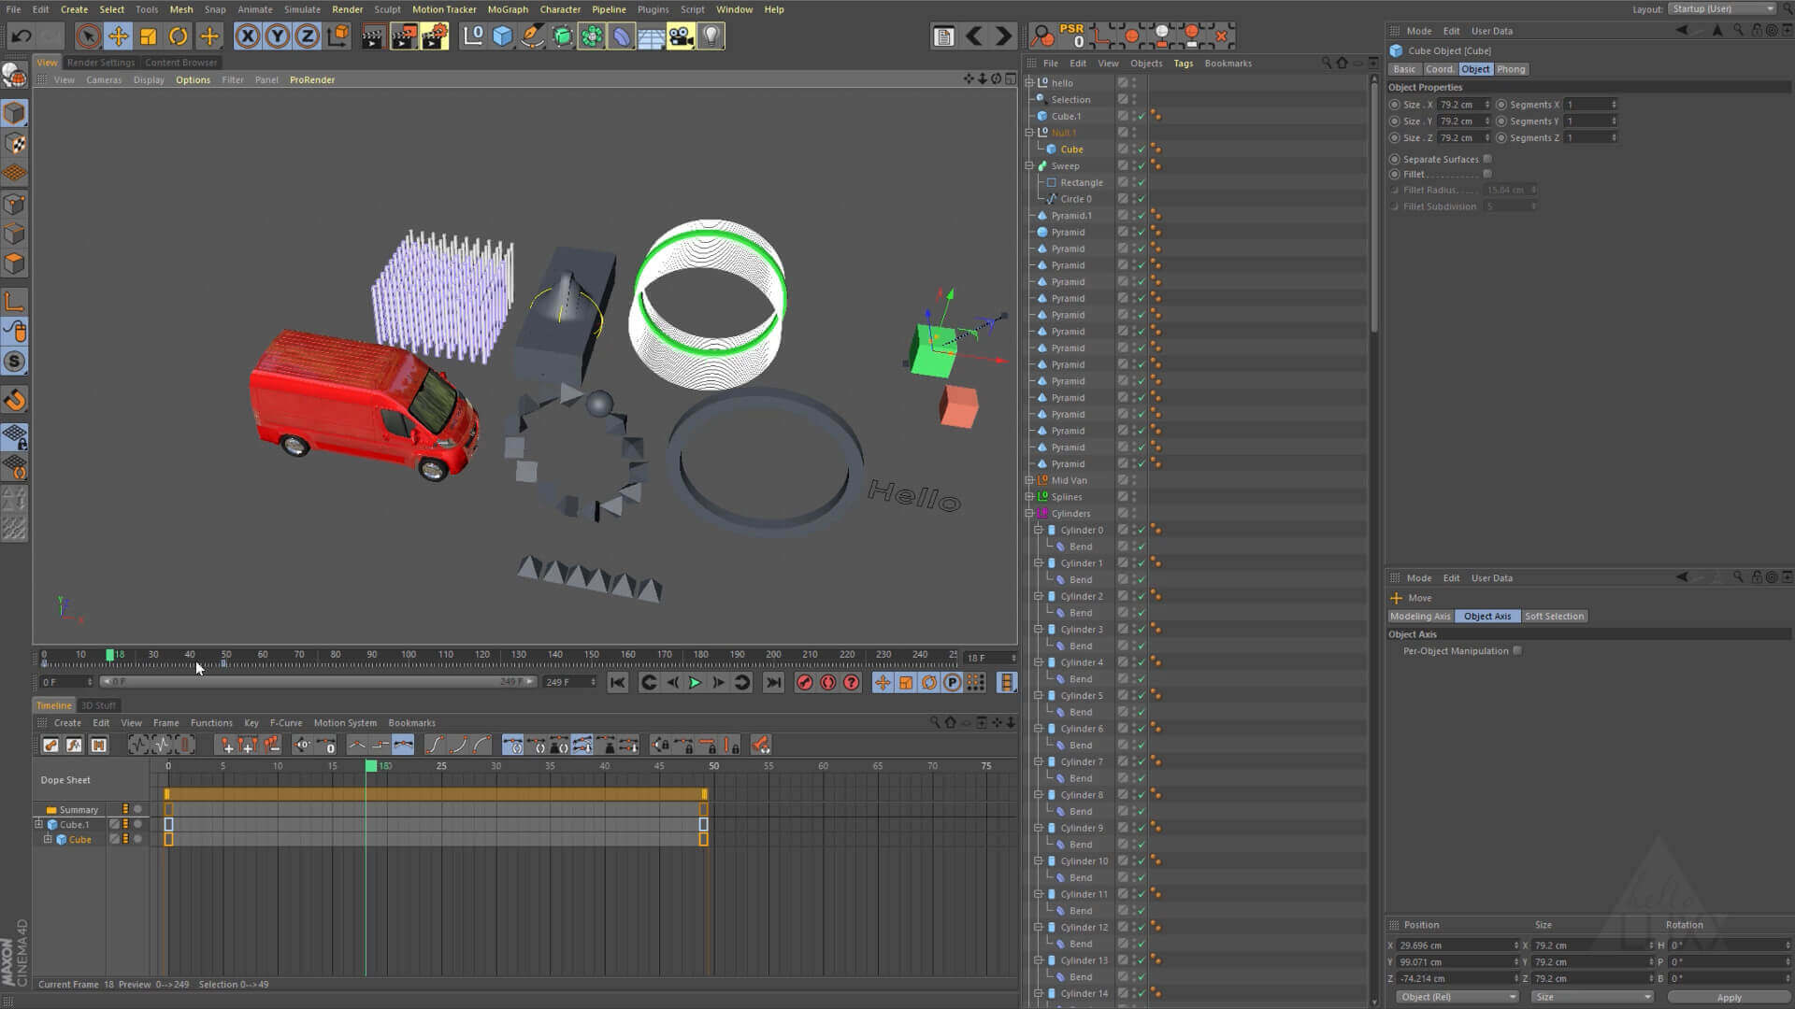
Task: Select the Rotate tool icon
Action: click(x=178, y=36)
